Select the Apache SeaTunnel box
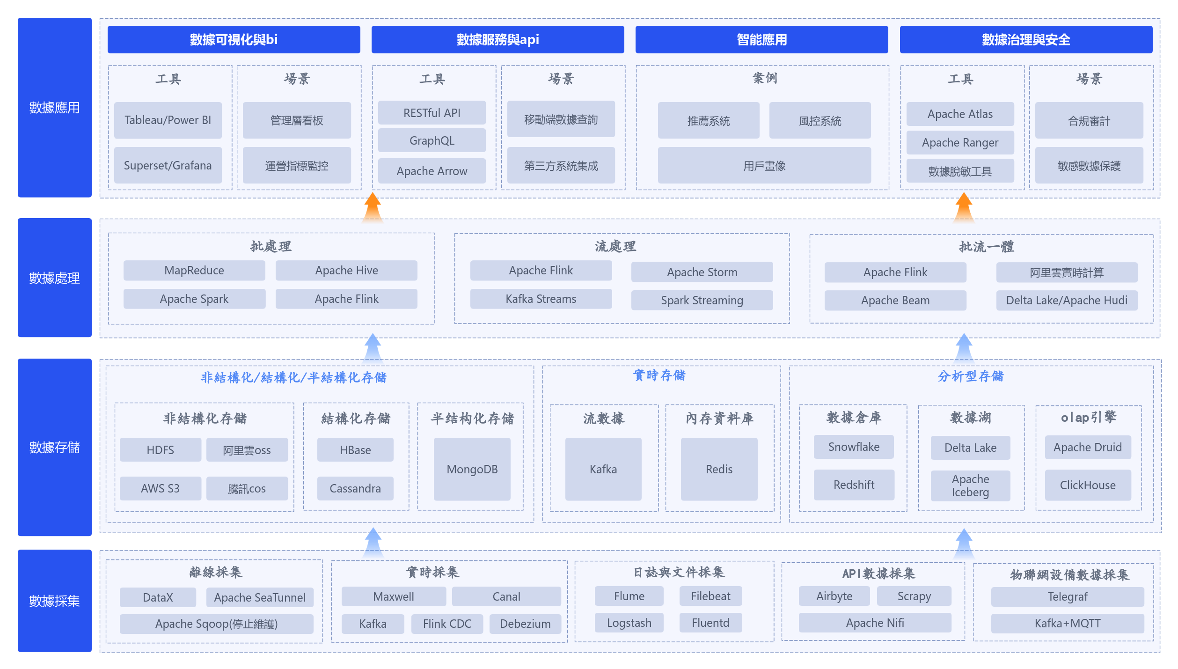Image resolution: width=1178 pixels, height=669 pixels. (x=260, y=597)
